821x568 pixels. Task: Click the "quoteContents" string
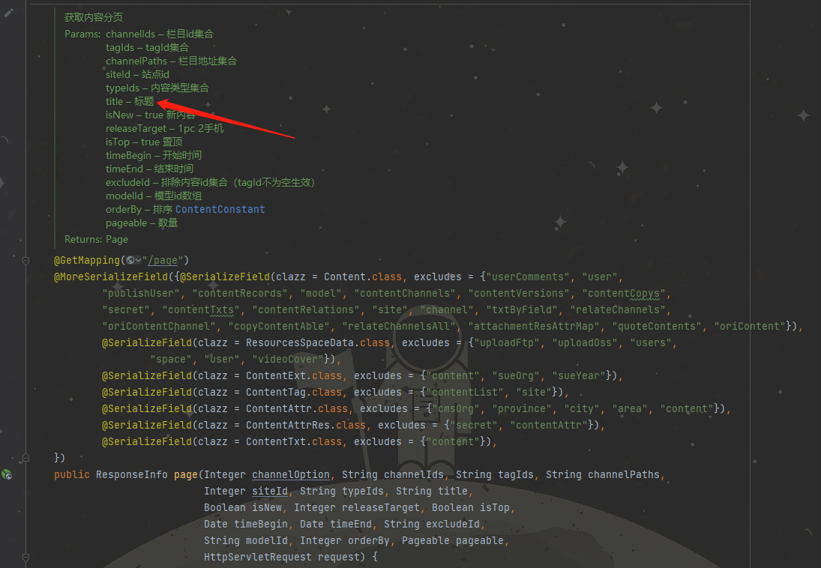[x=657, y=326]
